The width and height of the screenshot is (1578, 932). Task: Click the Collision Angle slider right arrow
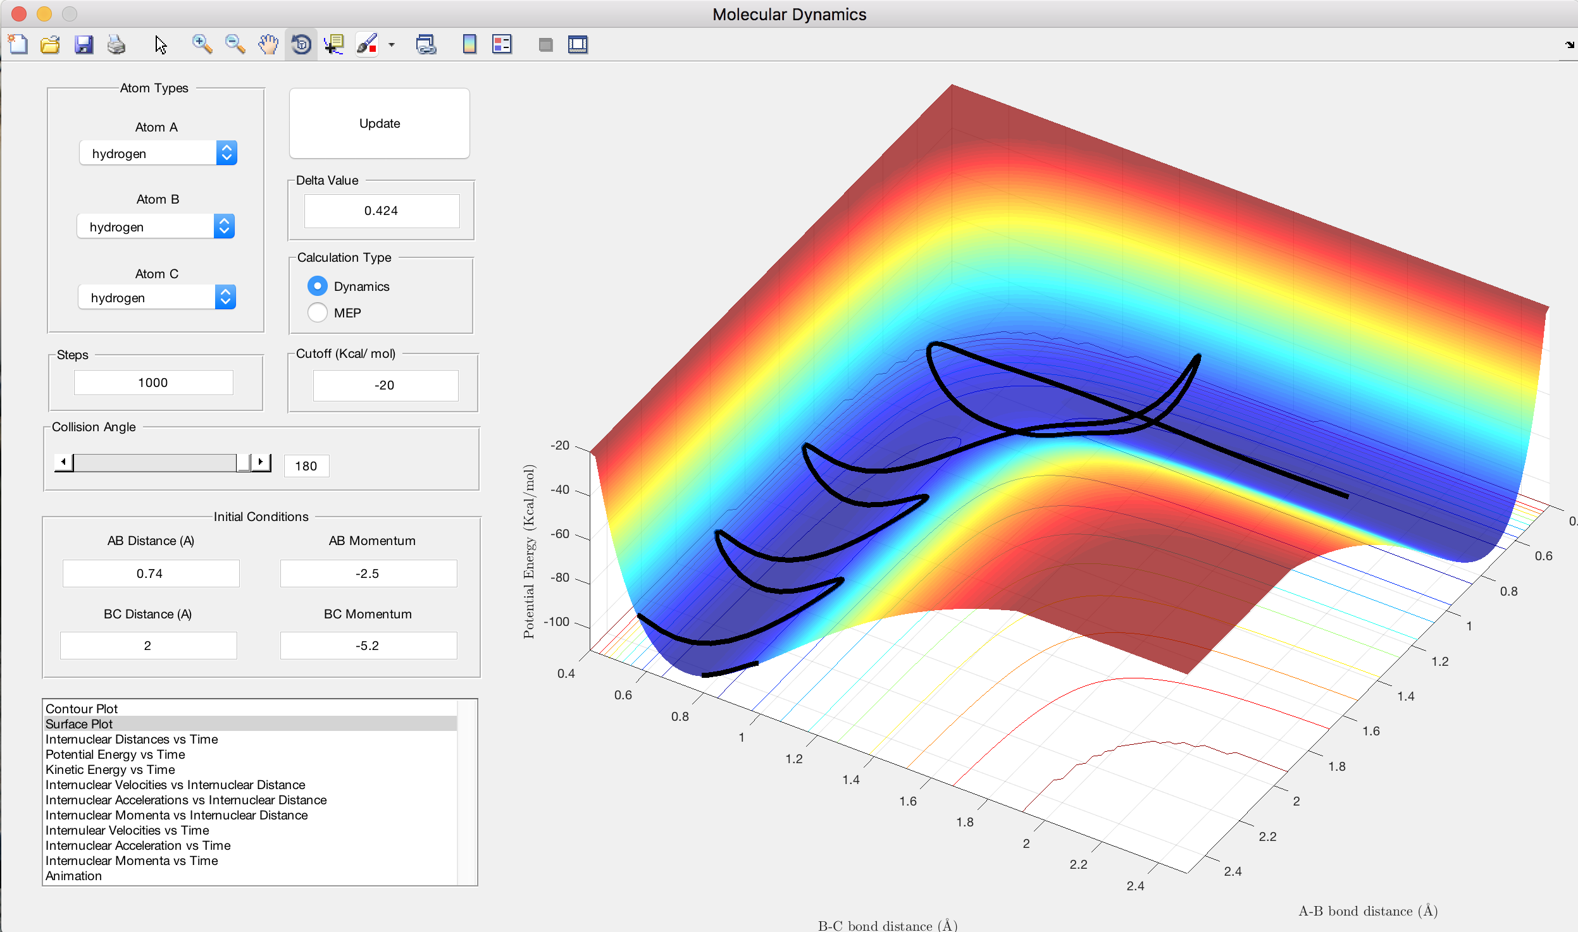click(x=261, y=462)
